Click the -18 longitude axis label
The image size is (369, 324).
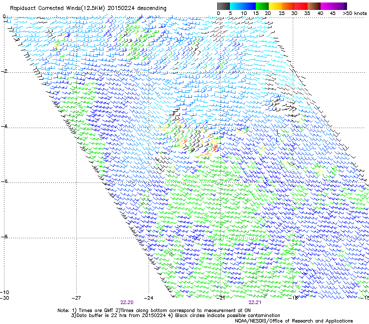point(293,298)
